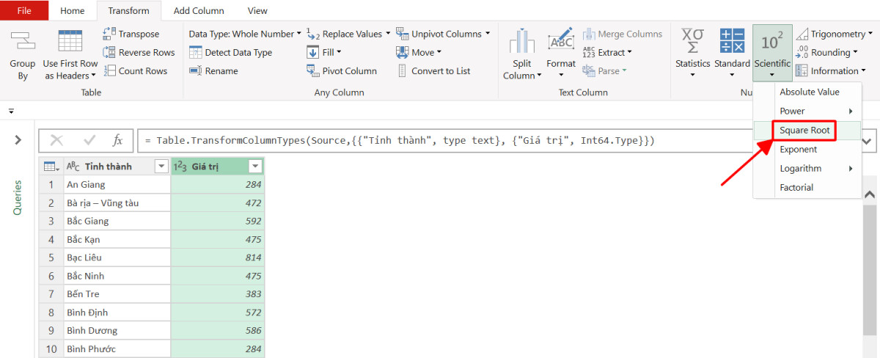The image size is (880, 358).
Task: Click the Bắc Giang cell
Action: point(117,221)
